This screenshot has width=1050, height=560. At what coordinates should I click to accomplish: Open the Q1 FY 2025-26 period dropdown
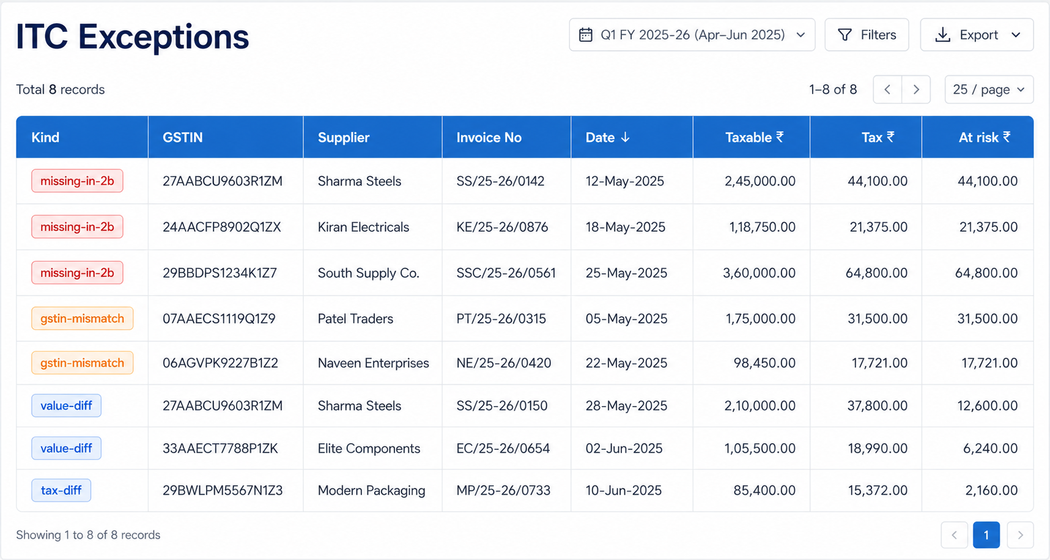(x=692, y=35)
